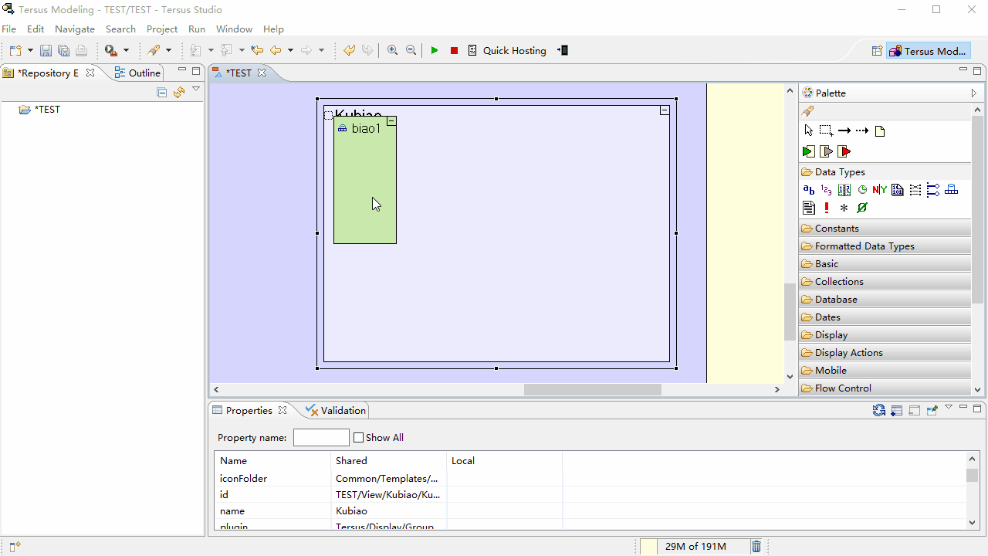Click the Undo curved arrow icon
The image size is (988, 556).
click(x=350, y=50)
